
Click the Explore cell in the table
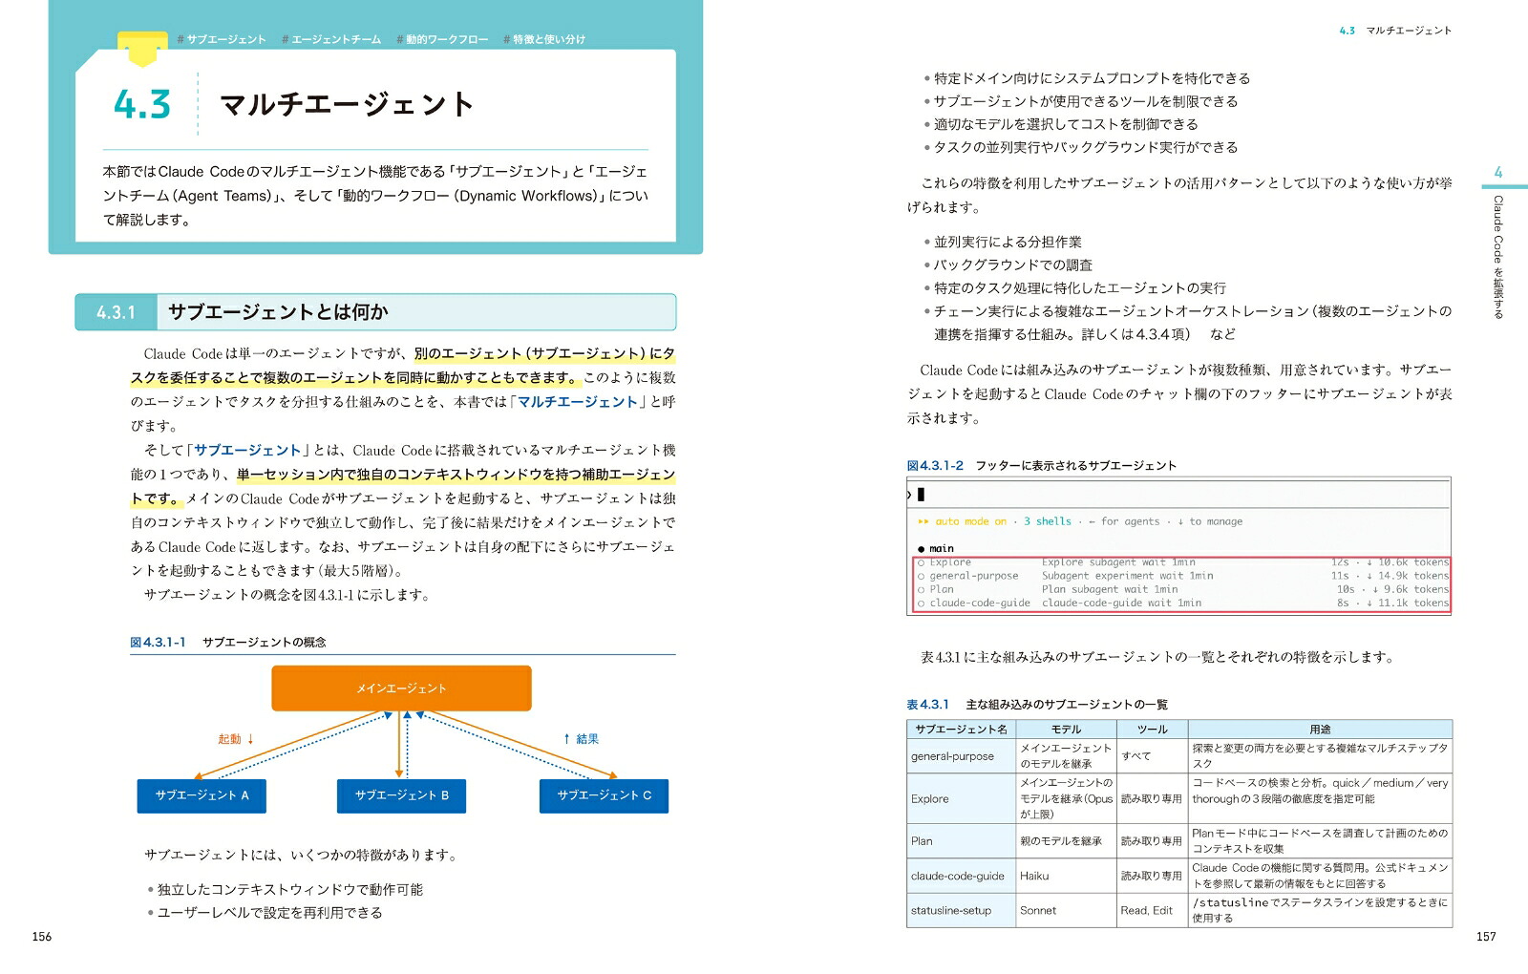tap(961, 798)
